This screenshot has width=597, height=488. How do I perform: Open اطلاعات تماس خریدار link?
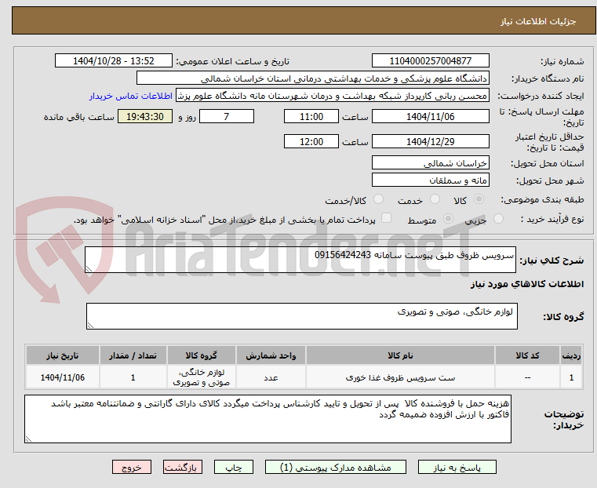pos(131,96)
